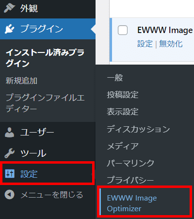194x219 pixels.
Task: Click the wrench icon for ツール
Action: tap(9, 153)
